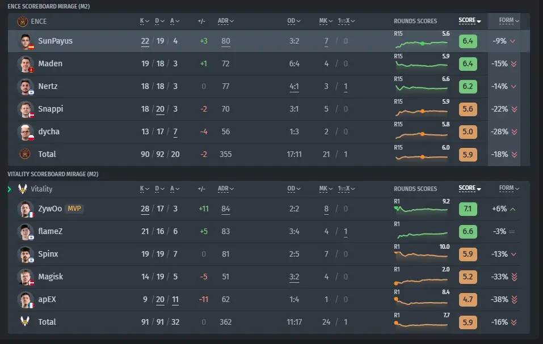Click ZywOo's MVP badge
Viewport: 543px width, 344px height.
click(74, 209)
